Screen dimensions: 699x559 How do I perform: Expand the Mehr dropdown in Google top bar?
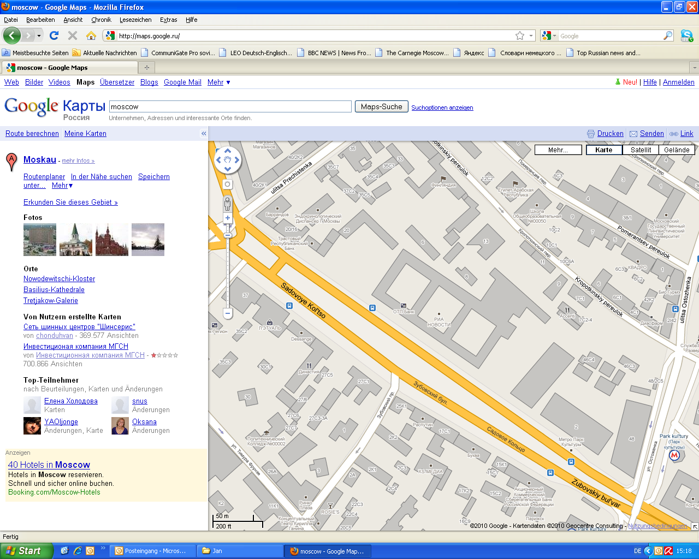click(219, 82)
